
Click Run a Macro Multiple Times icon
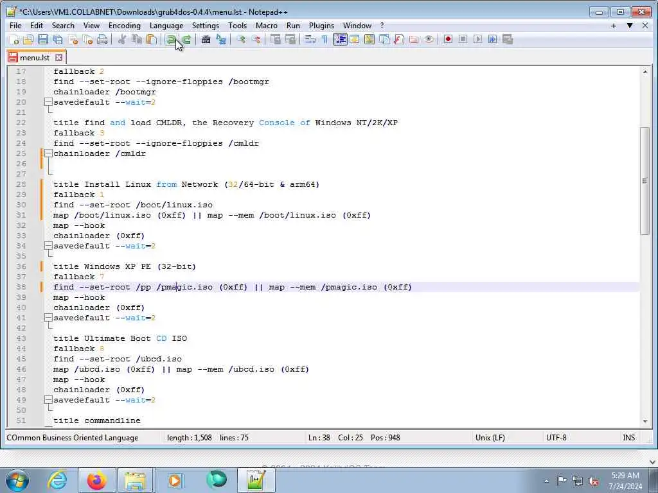point(493,39)
